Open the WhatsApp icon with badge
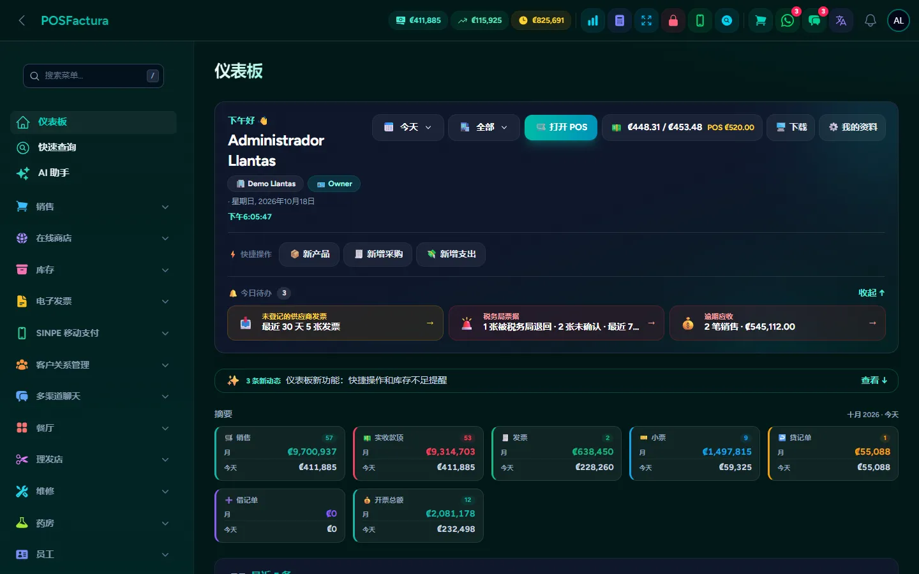The image size is (919, 574). [788, 20]
